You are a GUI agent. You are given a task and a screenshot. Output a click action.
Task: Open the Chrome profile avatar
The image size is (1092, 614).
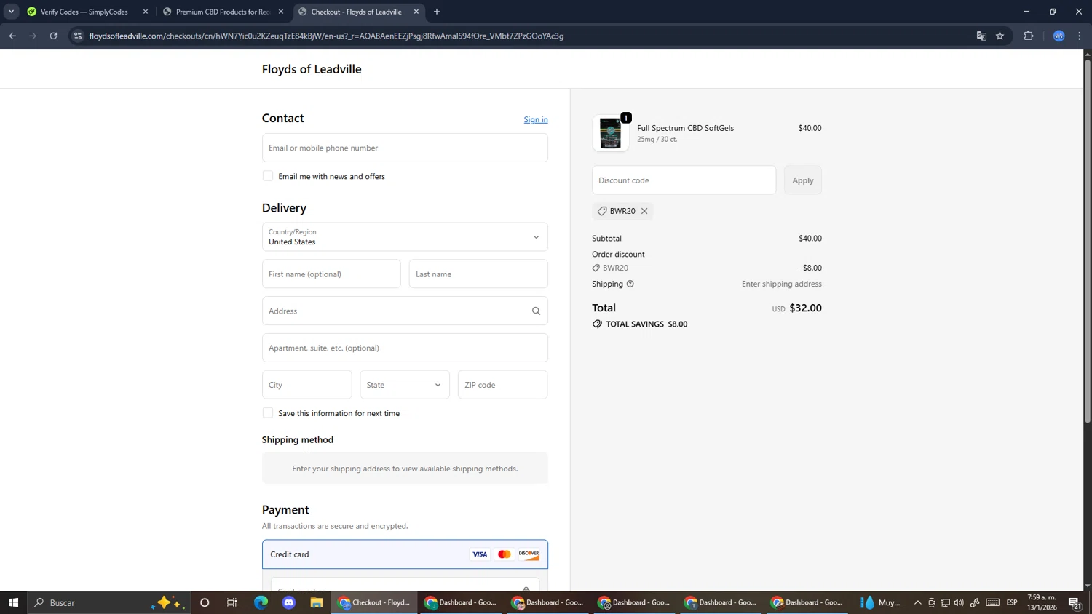point(1059,36)
